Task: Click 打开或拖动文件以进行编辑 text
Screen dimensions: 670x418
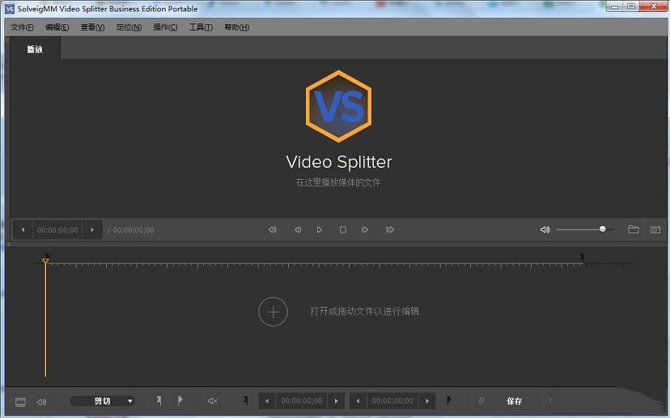Action: [364, 311]
